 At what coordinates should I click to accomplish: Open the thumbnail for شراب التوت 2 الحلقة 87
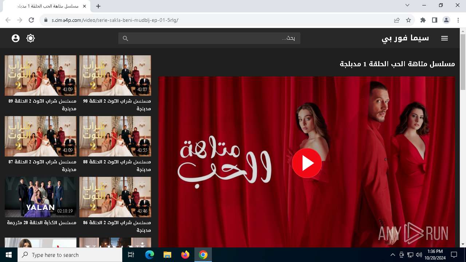click(x=40, y=136)
